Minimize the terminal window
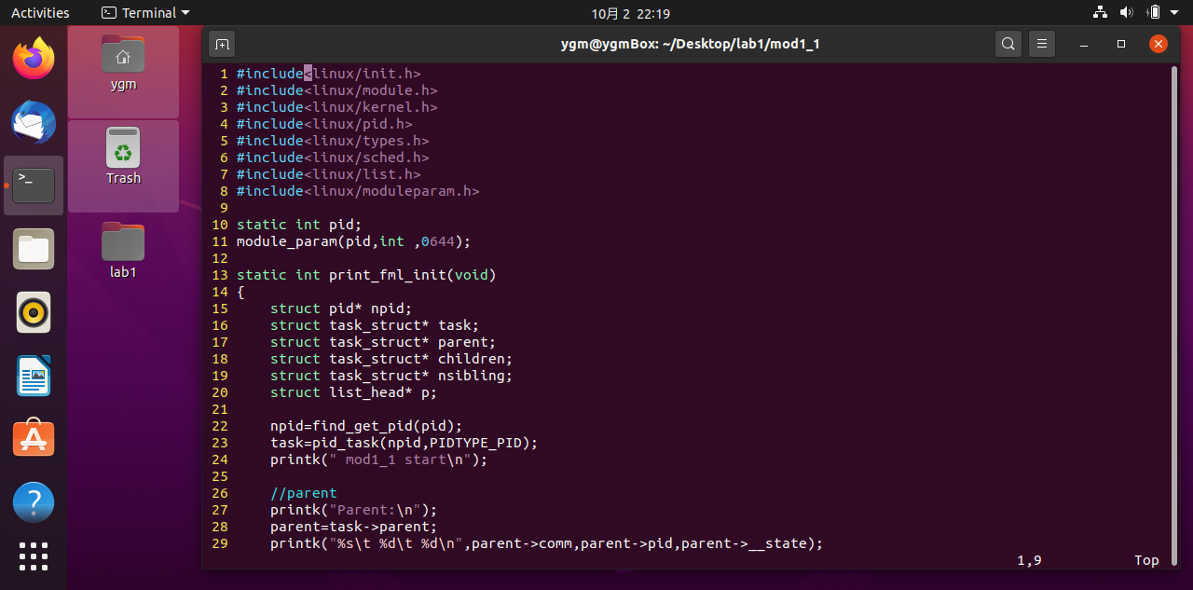Screen dimensions: 1193x590 pos(1084,44)
